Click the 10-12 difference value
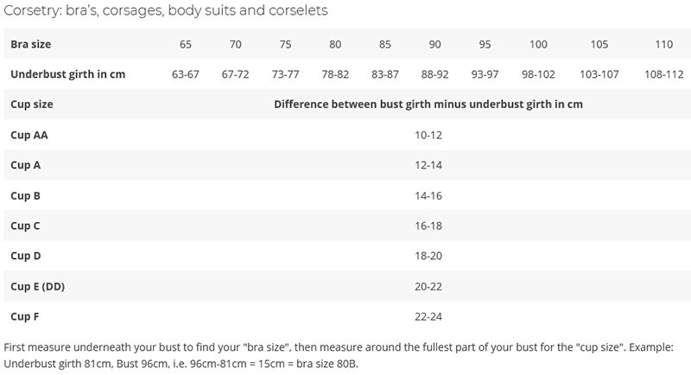The image size is (691, 375). 428,135
